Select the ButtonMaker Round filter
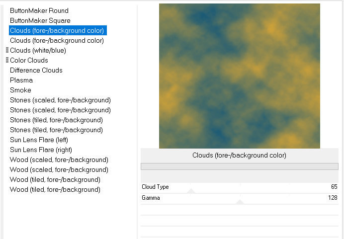 39,10
